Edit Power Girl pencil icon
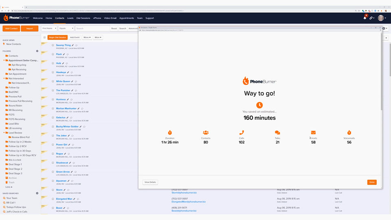Image resolution: width=391 pixels, height=220 pixels. click(69, 145)
